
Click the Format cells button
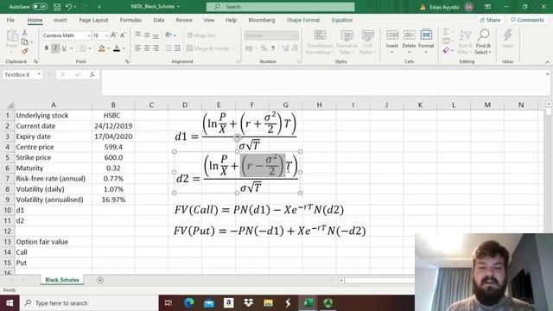point(426,42)
